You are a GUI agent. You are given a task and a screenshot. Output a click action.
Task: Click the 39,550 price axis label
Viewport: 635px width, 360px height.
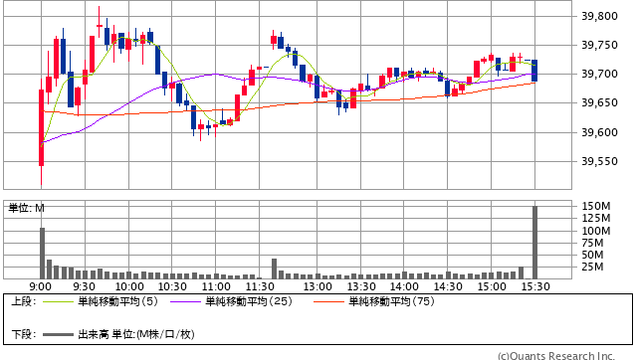[x=599, y=161]
